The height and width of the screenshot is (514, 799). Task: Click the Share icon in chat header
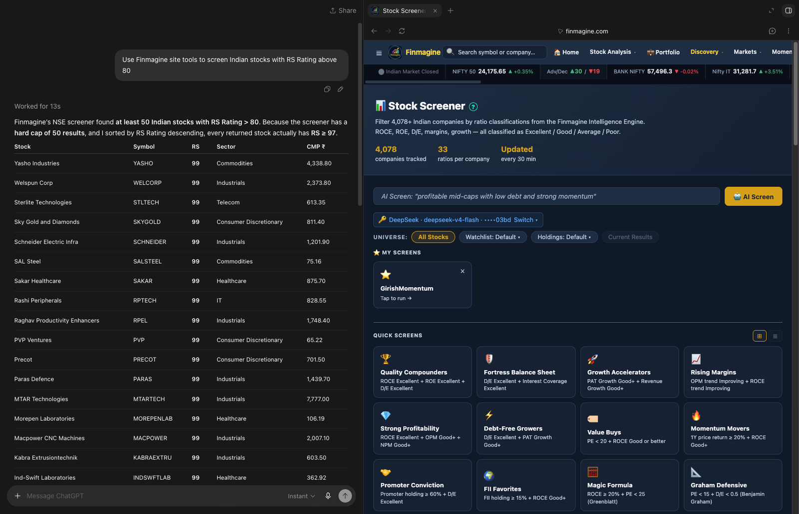pyautogui.click(x=333, y=10)
